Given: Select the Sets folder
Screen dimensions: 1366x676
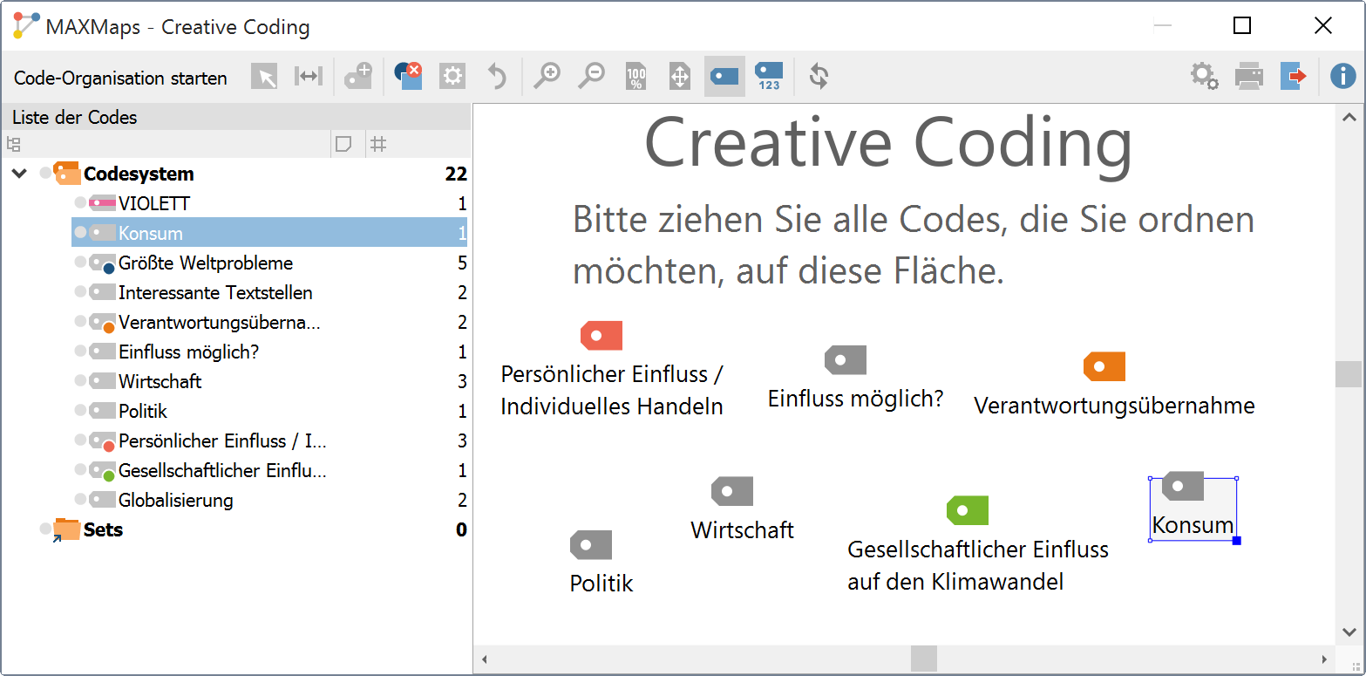Looking at the screenshot, I should (x=103, y=529).
